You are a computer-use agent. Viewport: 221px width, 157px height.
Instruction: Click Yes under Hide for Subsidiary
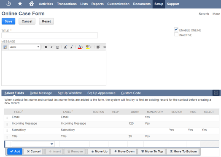click(190, 130)
